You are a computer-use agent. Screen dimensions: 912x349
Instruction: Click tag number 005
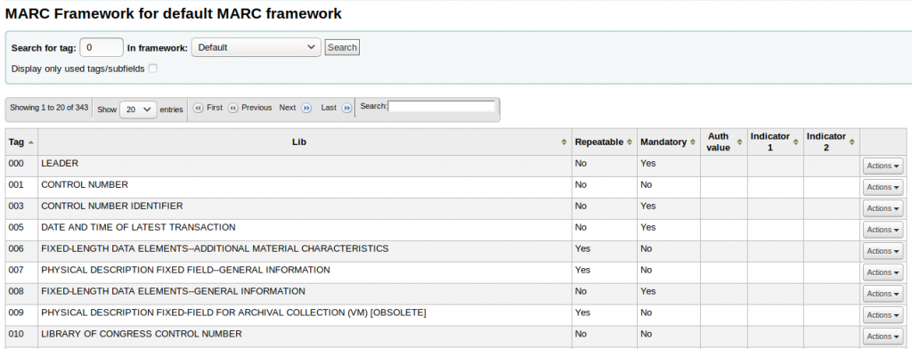click(x=16, y=227)
